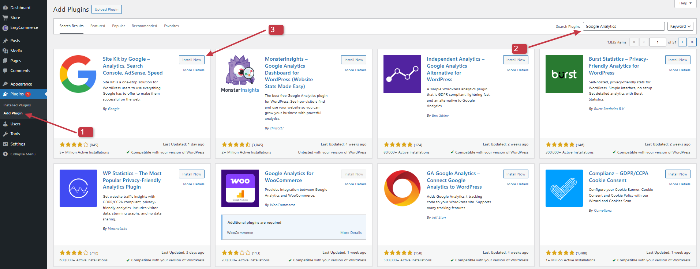Image resolution: width=700 pixels, height=269 pixels.
Task: Switch to the Featured tab
Action: [98, 26]
